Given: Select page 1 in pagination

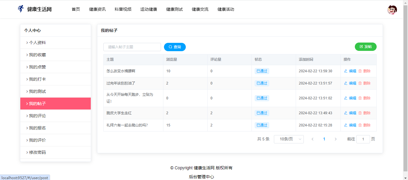Looking at the screenshot, I should 324,139.
